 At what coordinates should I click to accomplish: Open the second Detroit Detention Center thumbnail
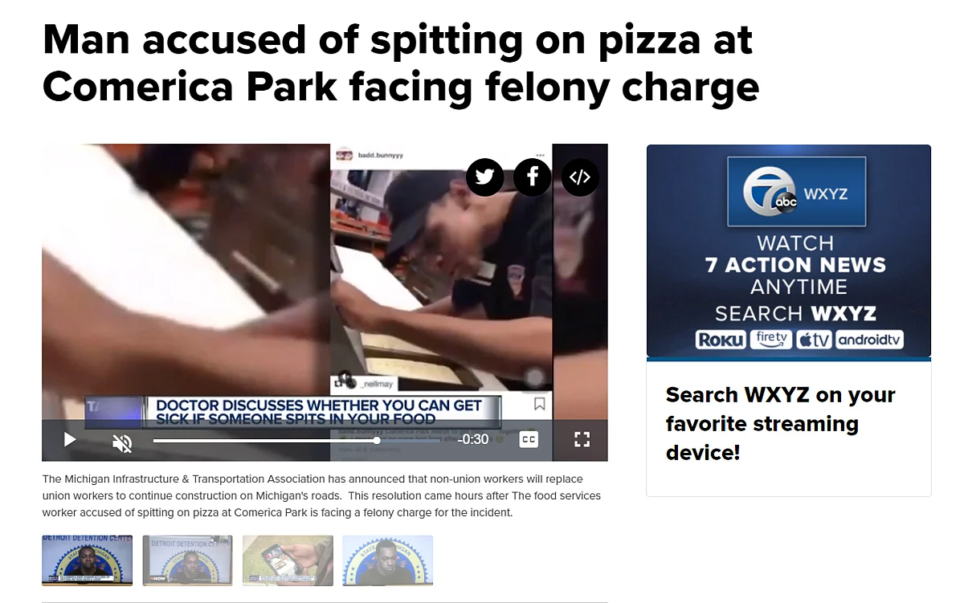coord(187,560)
